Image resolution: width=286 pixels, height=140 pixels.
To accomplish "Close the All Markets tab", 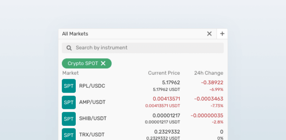I will pos(209,34).
